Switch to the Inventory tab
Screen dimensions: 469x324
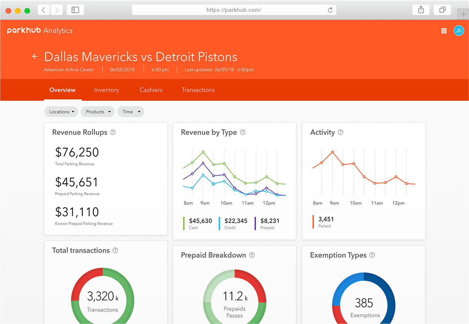tap(106, 90)
